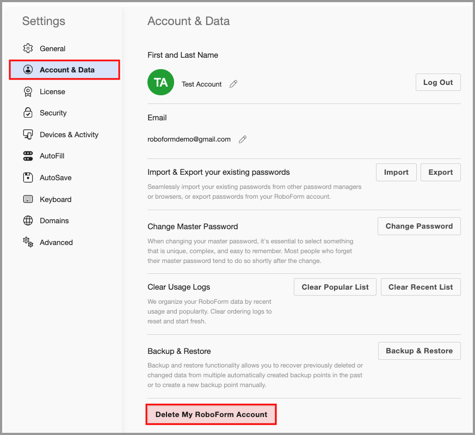475x435 pixels.
Task: Switch to AutoFill settings
Action: [x=65, y=156]
